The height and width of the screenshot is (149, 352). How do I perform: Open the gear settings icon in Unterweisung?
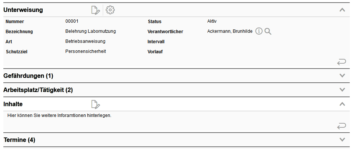coord(110,10)
